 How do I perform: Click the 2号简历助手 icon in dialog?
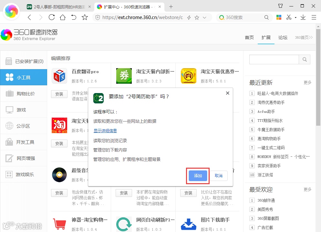coord(98,98)
